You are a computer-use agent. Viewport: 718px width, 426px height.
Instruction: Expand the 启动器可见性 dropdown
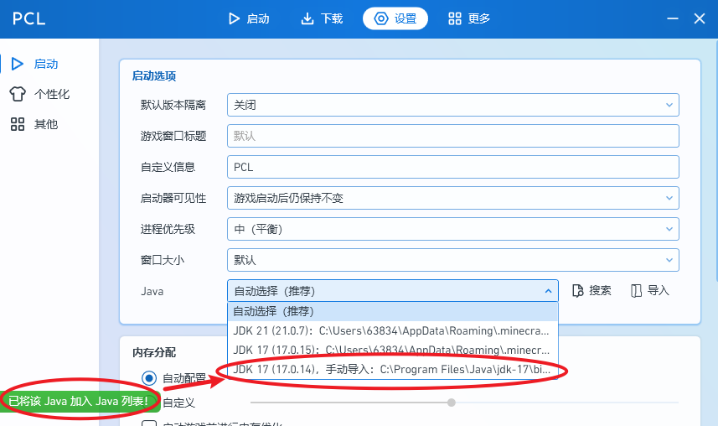(x=453, y=198)
